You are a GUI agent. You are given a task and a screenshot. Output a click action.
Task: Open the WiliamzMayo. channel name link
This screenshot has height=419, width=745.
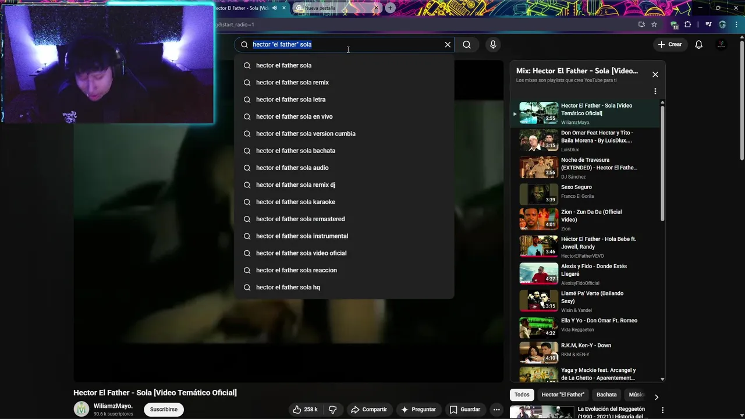coord(113,406)
